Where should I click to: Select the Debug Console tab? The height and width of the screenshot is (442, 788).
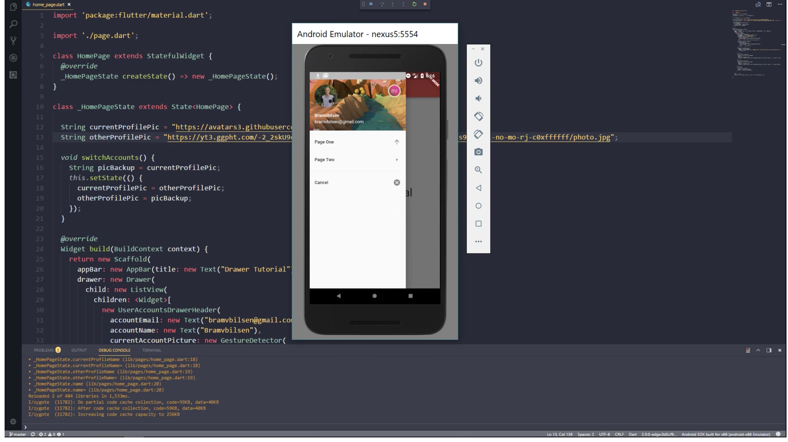114,350
